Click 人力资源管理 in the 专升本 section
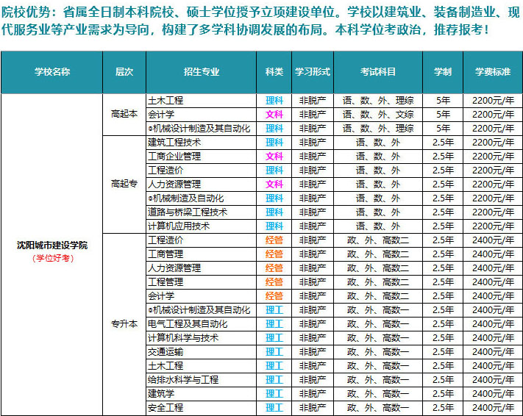 (x=174, y=268)
